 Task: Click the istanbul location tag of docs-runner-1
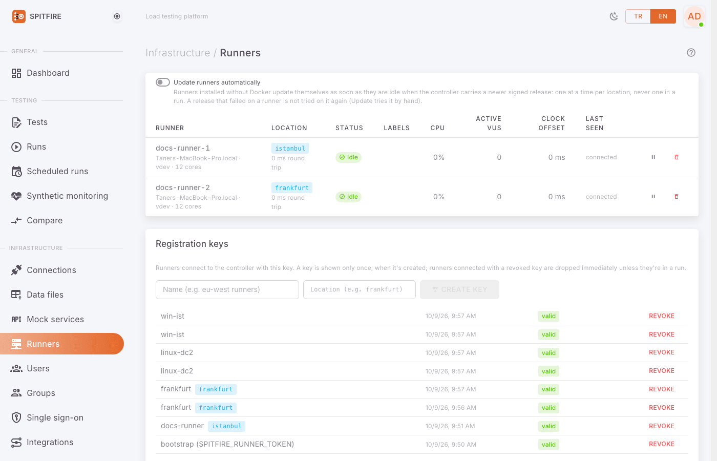290,149
